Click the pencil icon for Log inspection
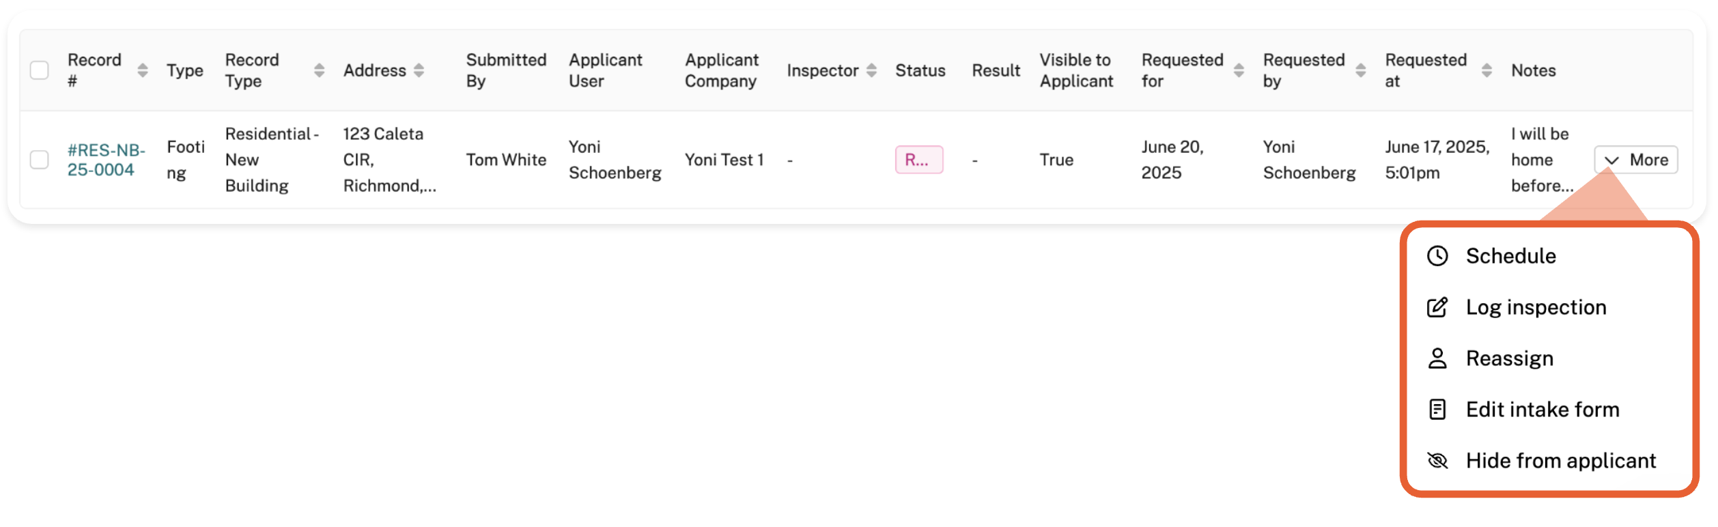This screenshot has width=1718, height=527. 1437,307
